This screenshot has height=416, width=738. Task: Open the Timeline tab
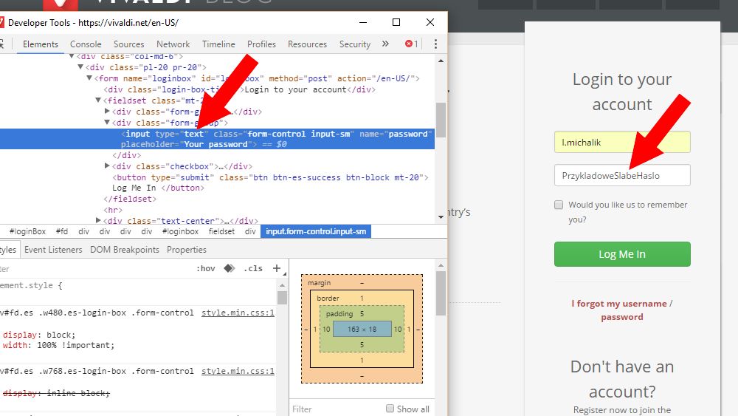218,44
